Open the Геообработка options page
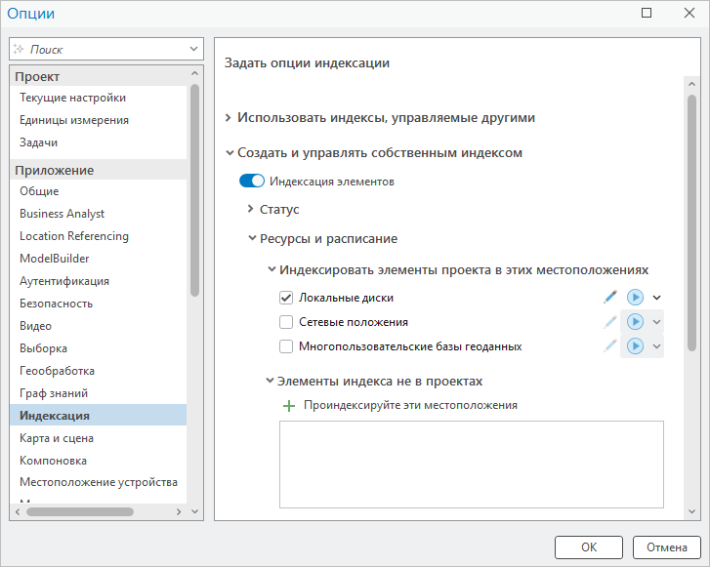The height and width of the screenshot is (567, 710). [57, 371]
